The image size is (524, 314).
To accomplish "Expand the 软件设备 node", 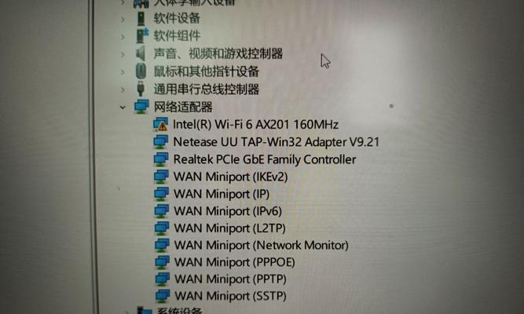I will (x=123, y=20).
